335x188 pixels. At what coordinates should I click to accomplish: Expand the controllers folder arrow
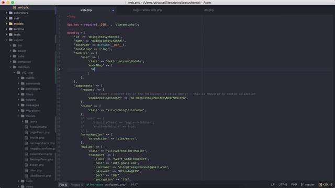7,13
